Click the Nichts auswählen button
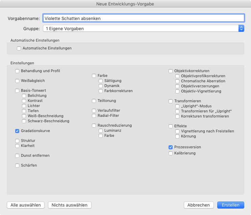 [x=70, y=205]
